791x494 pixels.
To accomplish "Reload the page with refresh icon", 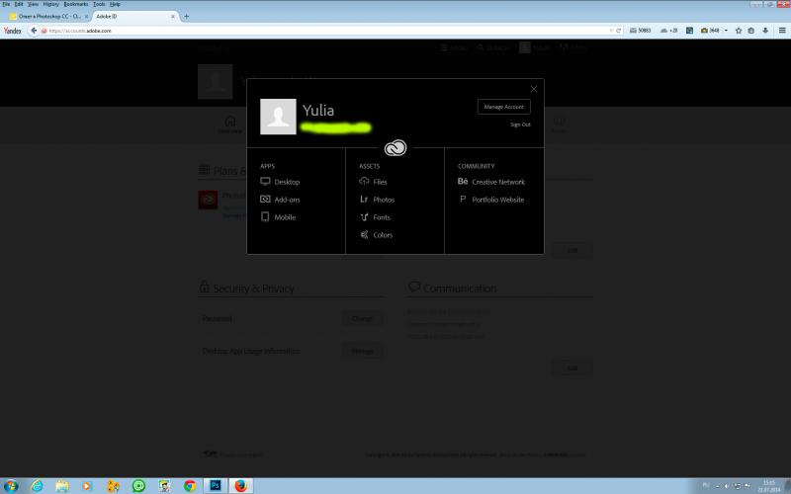I will (619, 31).
